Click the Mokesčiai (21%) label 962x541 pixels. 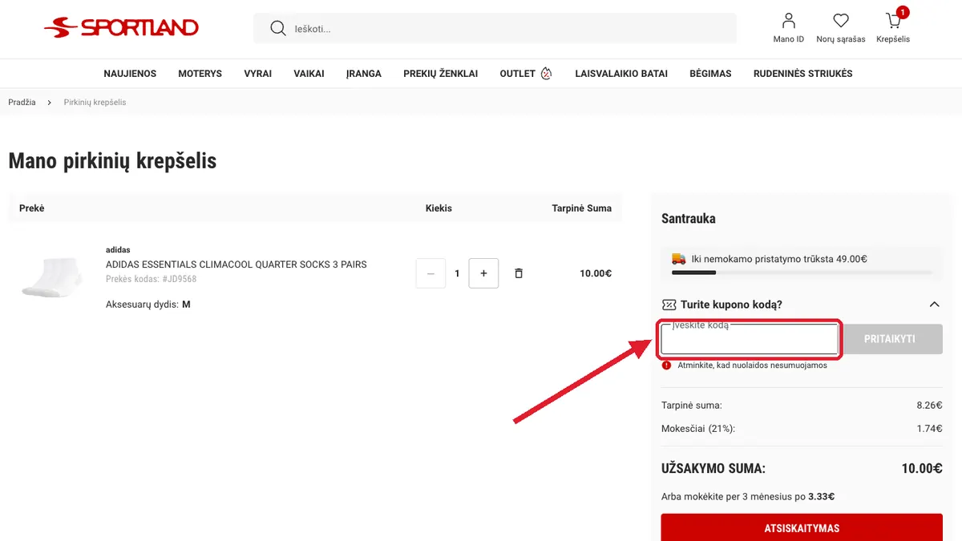(x=698, y=429)
